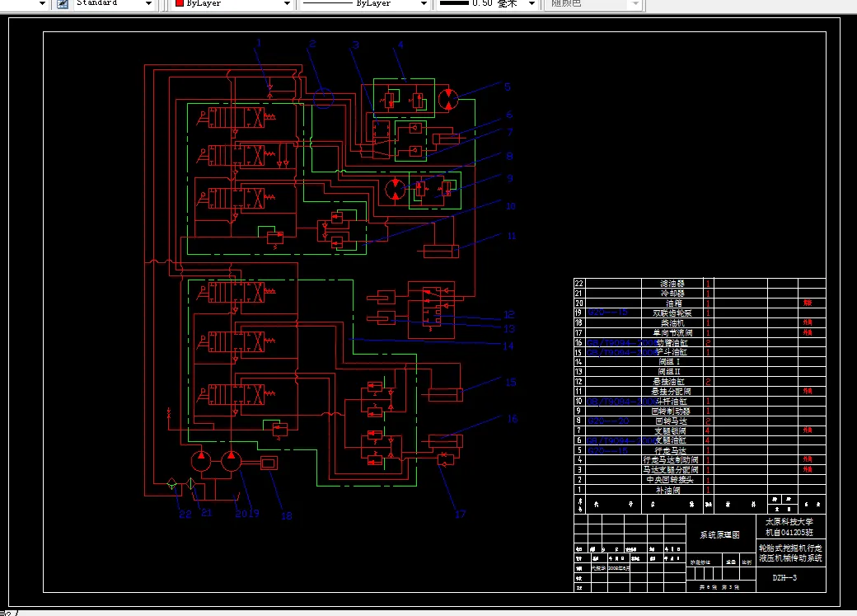Select the 系统原理图 title block text
The image size is (857, 616).
(x=719, y=534)
